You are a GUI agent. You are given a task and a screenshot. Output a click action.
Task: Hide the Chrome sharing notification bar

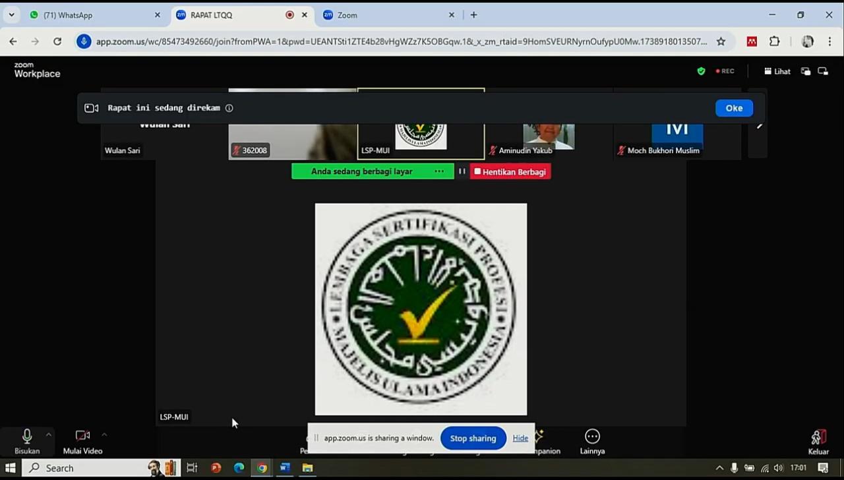(x=520, y=438)
